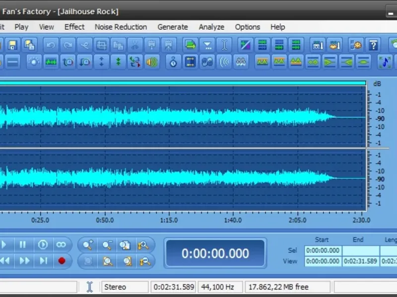Click the green inward arrows compress icon

click(118, 62)
